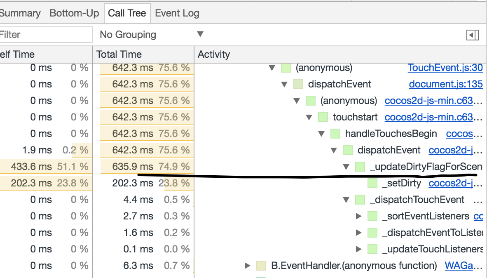Open the WAGa source link
This screenshot has height=278, width=487.
click(x=463, y=266)
